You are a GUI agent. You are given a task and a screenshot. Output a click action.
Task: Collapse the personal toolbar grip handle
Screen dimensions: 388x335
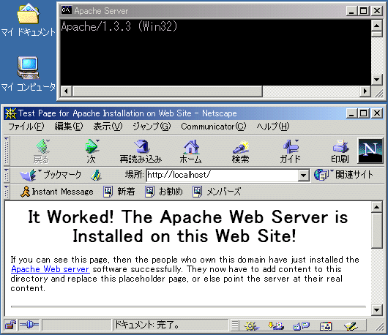[7, 192]
